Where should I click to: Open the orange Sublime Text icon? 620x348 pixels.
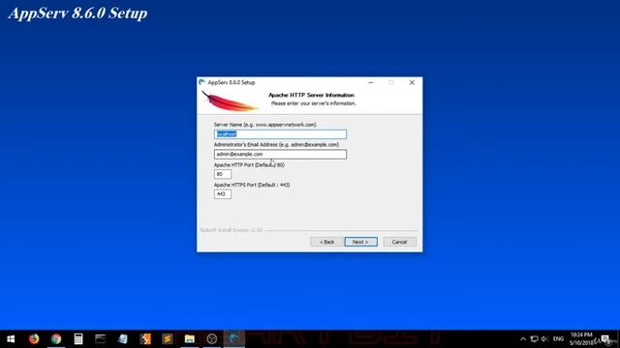145,339
